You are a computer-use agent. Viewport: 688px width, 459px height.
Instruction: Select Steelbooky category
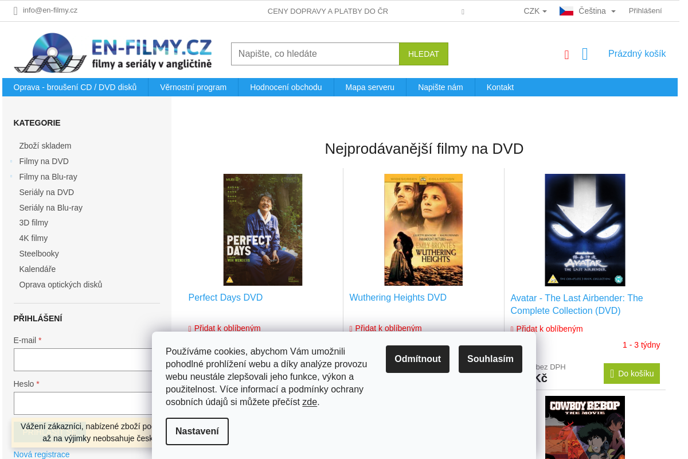click(39, 254)
